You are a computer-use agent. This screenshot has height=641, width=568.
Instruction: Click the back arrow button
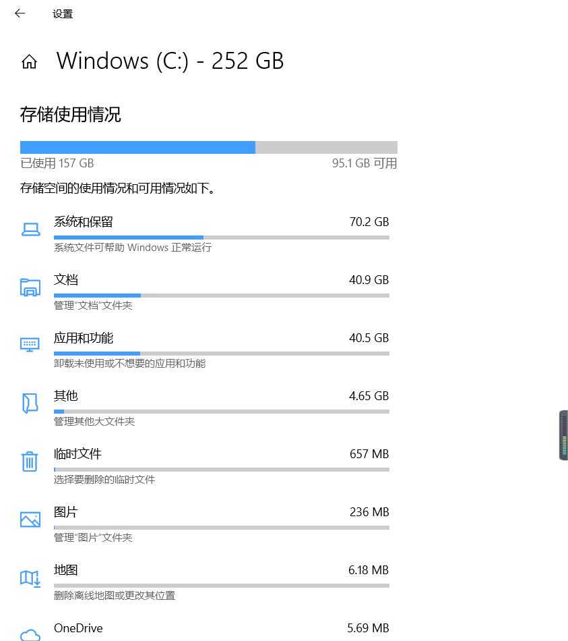(x=20, y=13)
